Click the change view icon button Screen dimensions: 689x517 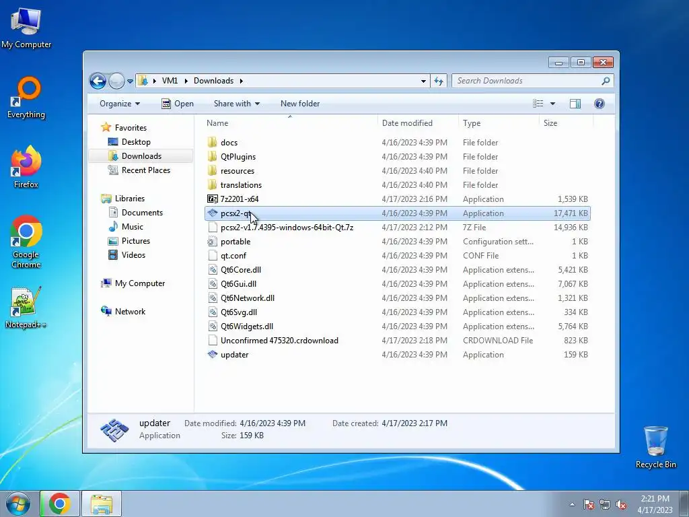coord(538,104)
